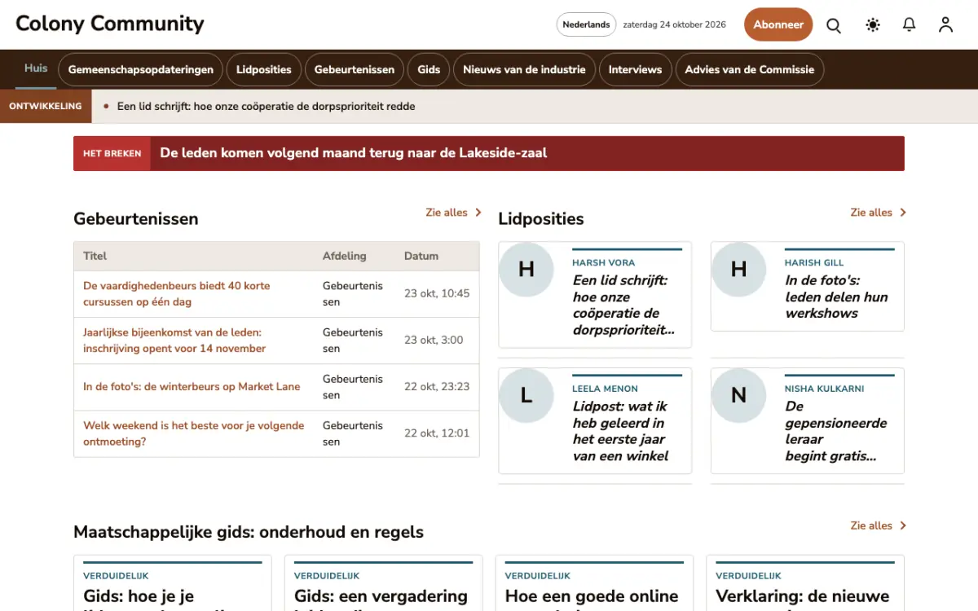
Task: Open the Jaarlijkse bijeenkomst van de leden article
Action: coord(174,340)
